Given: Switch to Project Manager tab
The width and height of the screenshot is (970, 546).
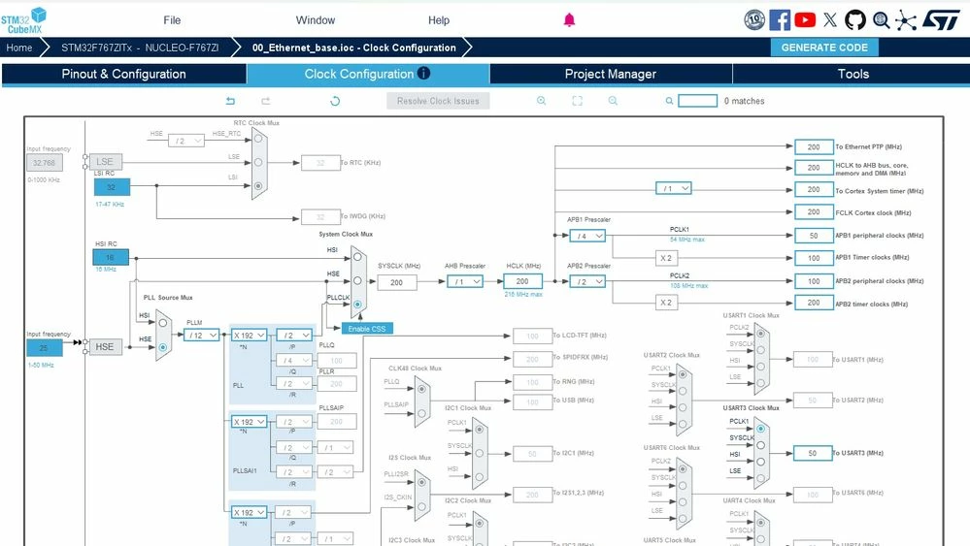Looking at the screenshot, I should [611, 74].
